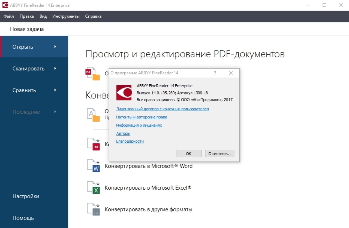Image resolution: width=349 pixels, height=228 pixels.
Task: Click the dialog title О программе ABBYY FineReader 14
Action: [144, 73]
